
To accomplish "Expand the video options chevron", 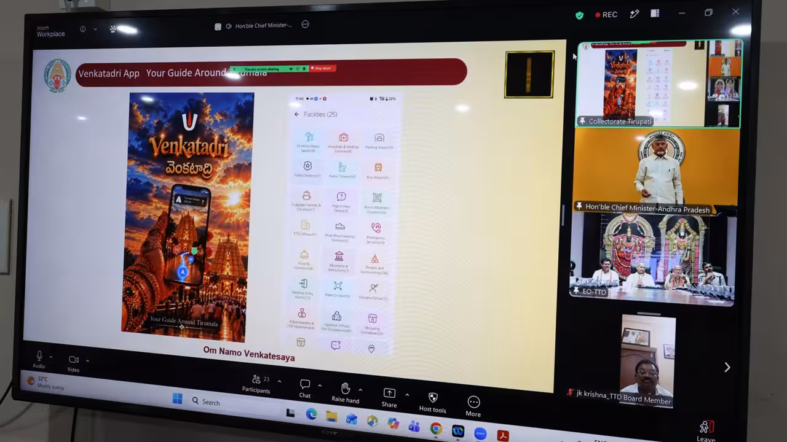I will coord(87,360).
